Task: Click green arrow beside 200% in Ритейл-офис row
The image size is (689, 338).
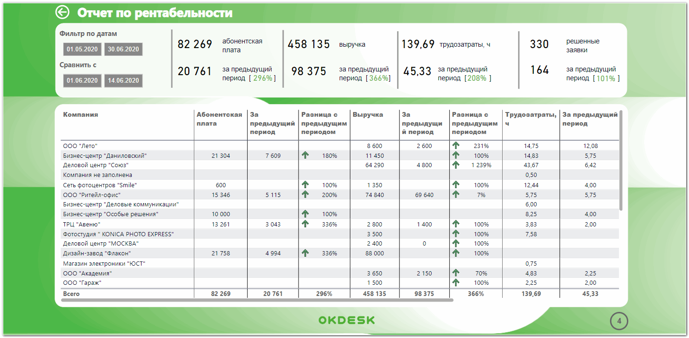Action: [x=305, y=195]
